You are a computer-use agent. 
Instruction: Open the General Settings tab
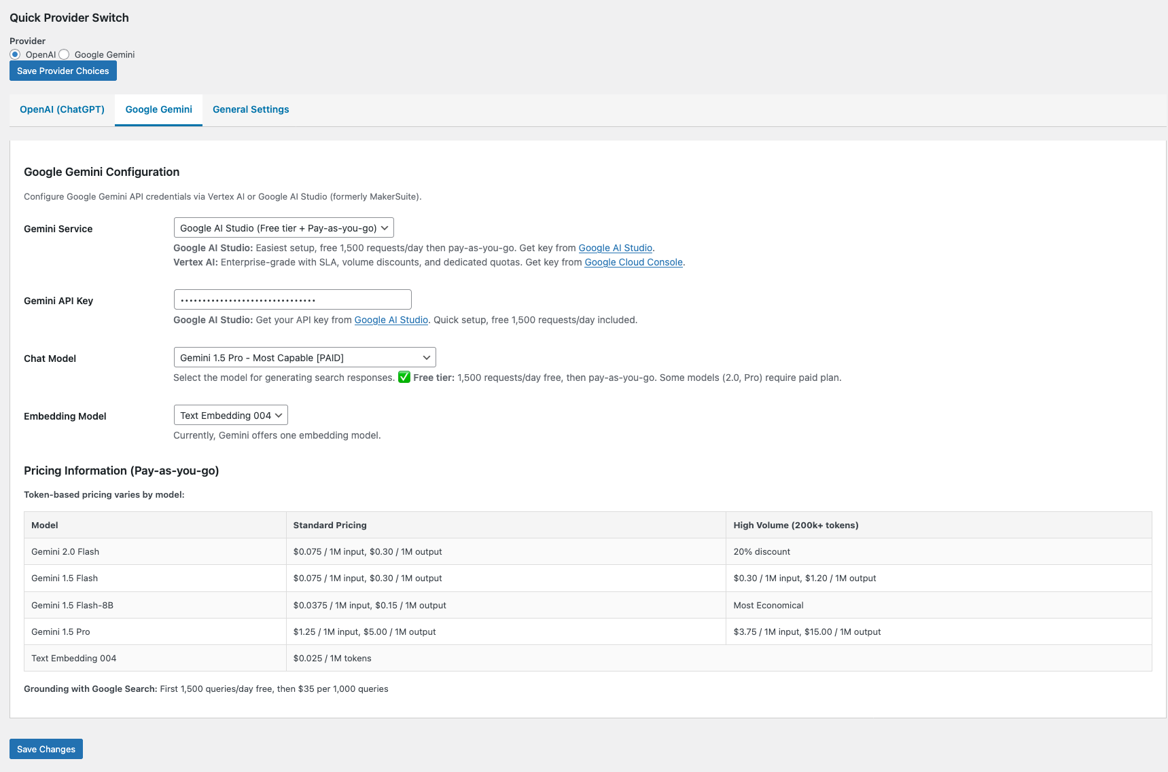251,109
